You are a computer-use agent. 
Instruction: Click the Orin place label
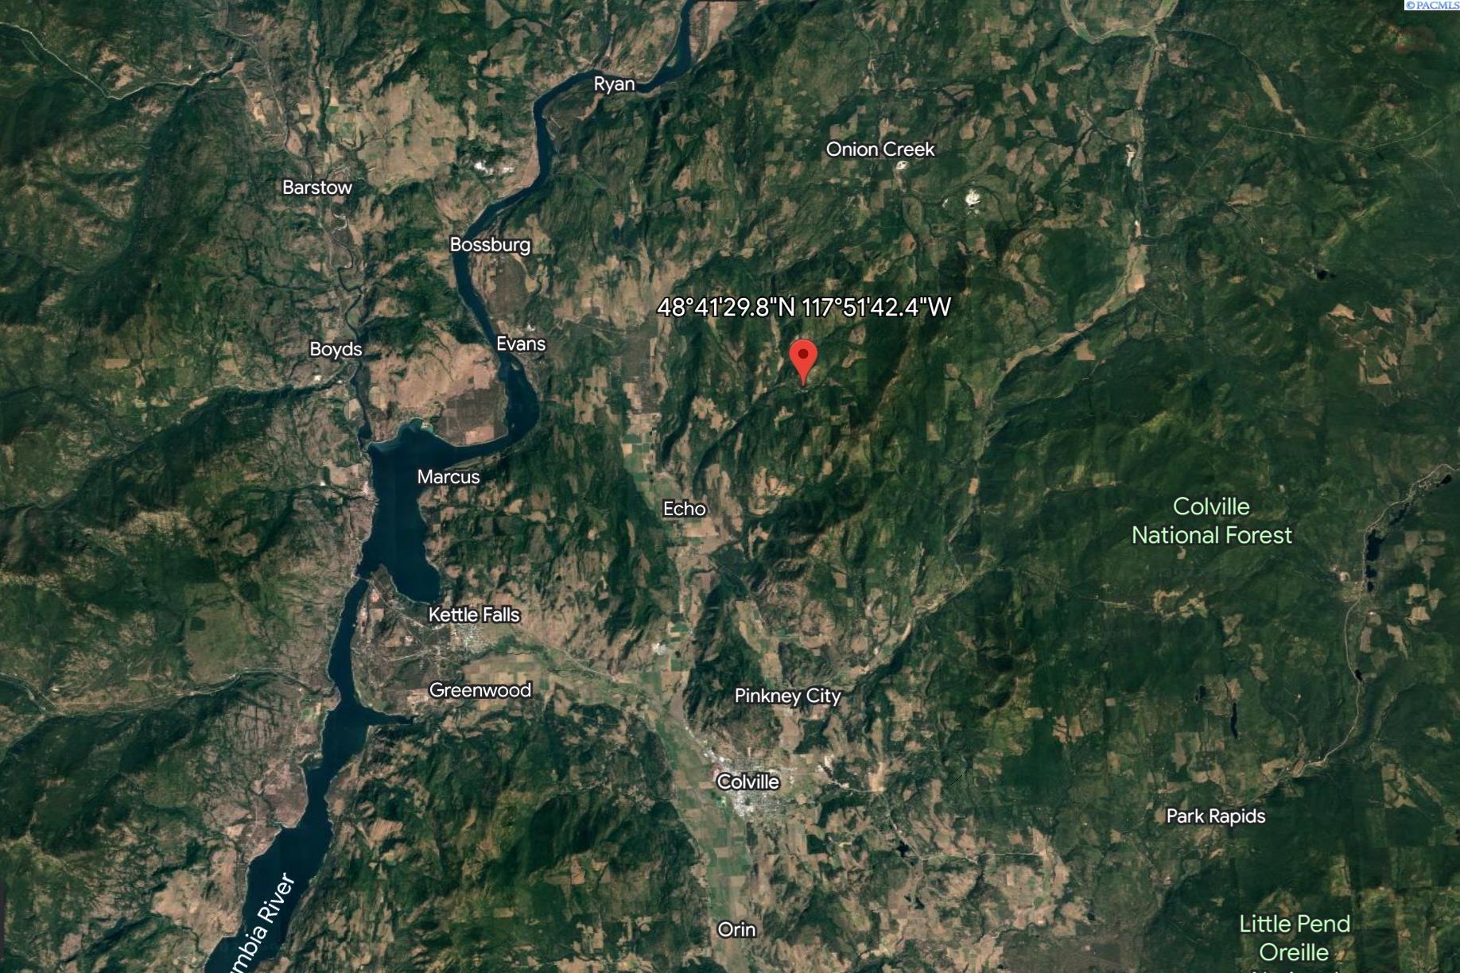click(x=736, y=929)
